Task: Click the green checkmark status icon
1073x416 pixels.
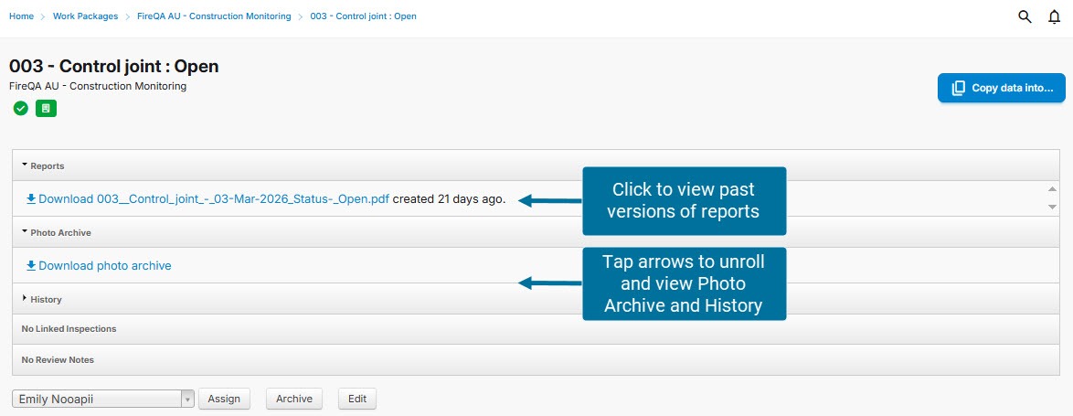Action: click(x=20, y=109)
